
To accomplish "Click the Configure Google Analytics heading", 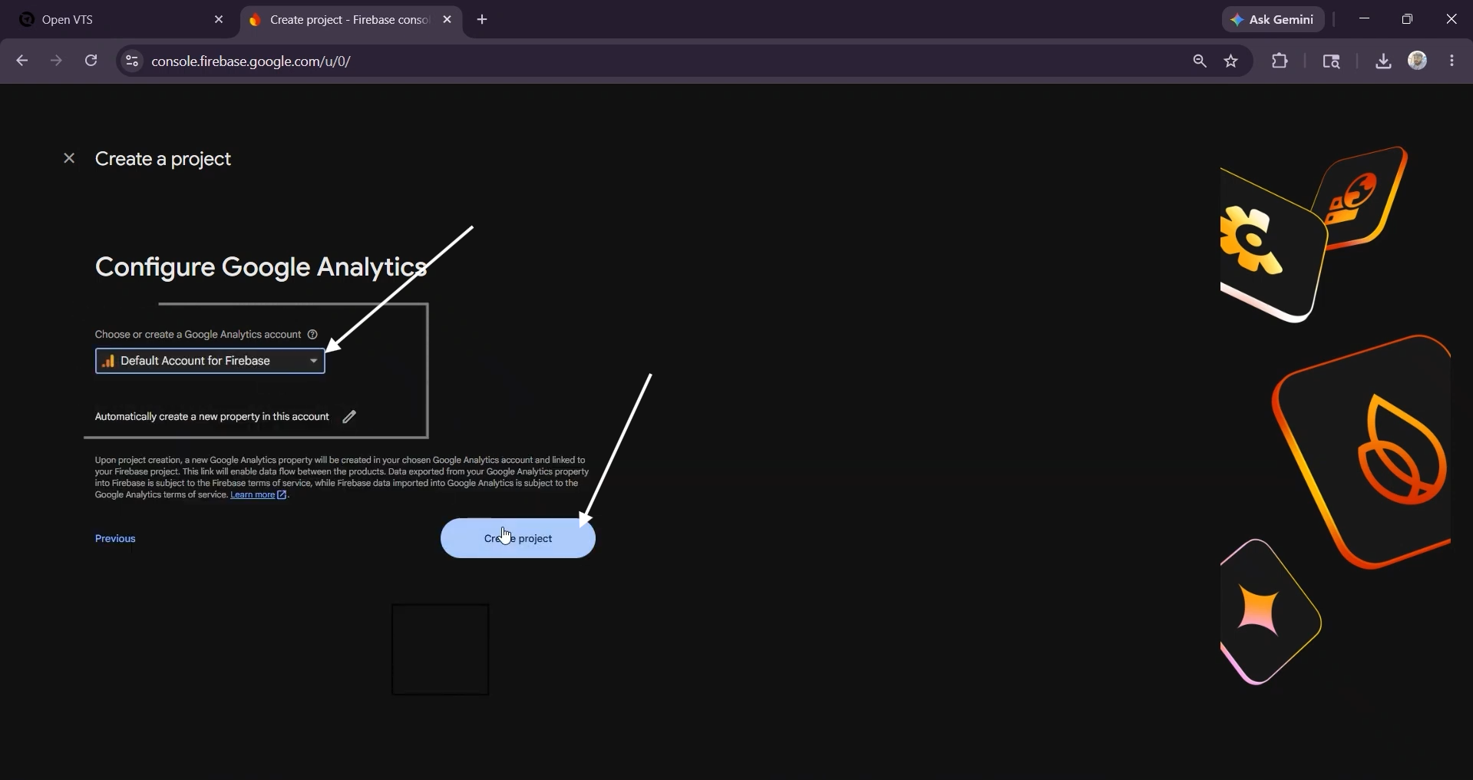I will [261, 267].
